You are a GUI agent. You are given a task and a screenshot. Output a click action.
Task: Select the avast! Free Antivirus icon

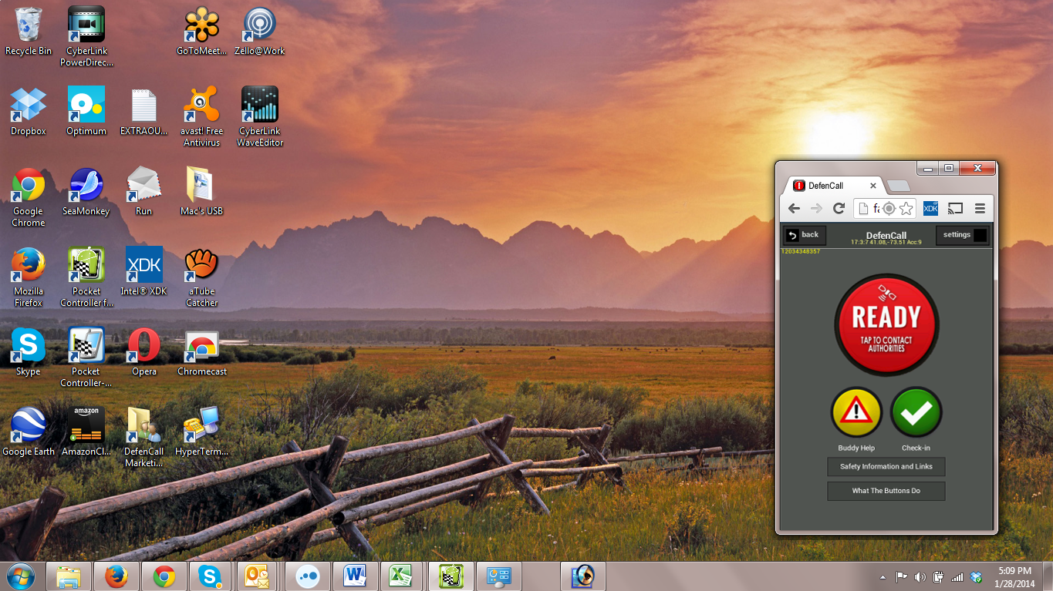click(x=202, y=116)
